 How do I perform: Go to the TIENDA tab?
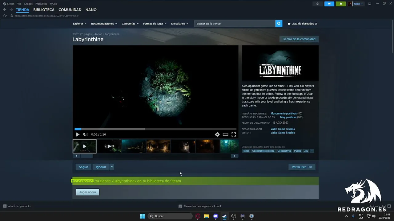coord(22,10)
